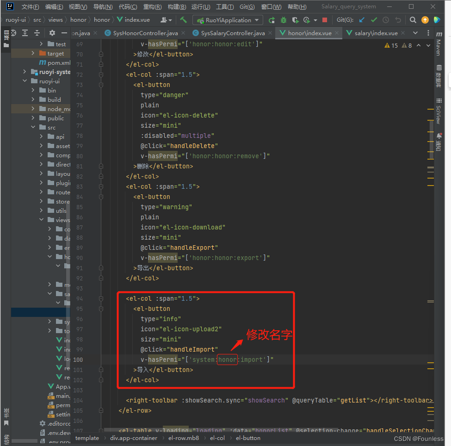The width and height of the screenshot is (451, 446).
Task: Open Search Everywhere magnifier icon
Action: tap(413, 20)
